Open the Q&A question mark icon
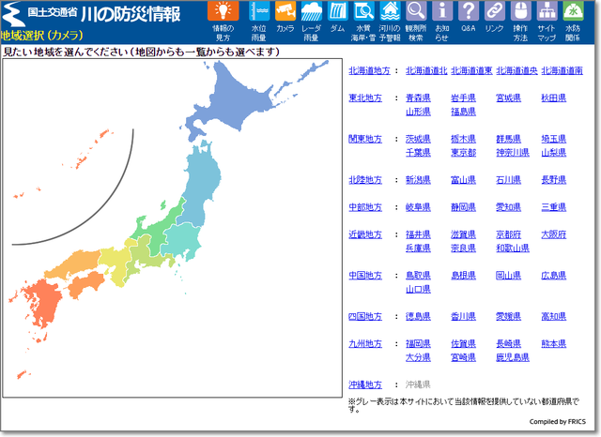This screenshot has height=437, width=601. click(x=468, y=12)
